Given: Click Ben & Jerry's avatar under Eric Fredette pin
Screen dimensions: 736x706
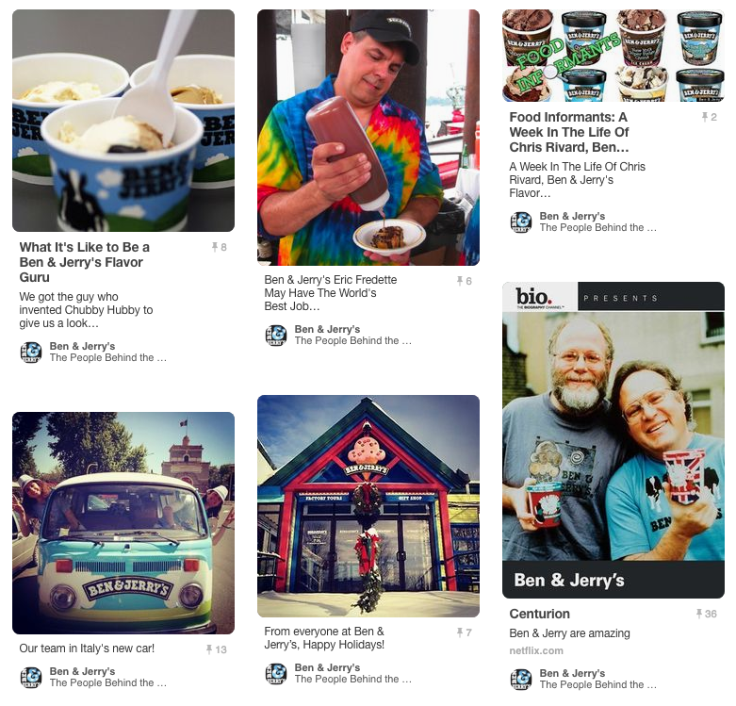Looking at the screenshot, I should coord(276,336).
